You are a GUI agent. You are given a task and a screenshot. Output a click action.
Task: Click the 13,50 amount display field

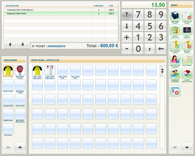pyautogui.click(x=144, y=5)
